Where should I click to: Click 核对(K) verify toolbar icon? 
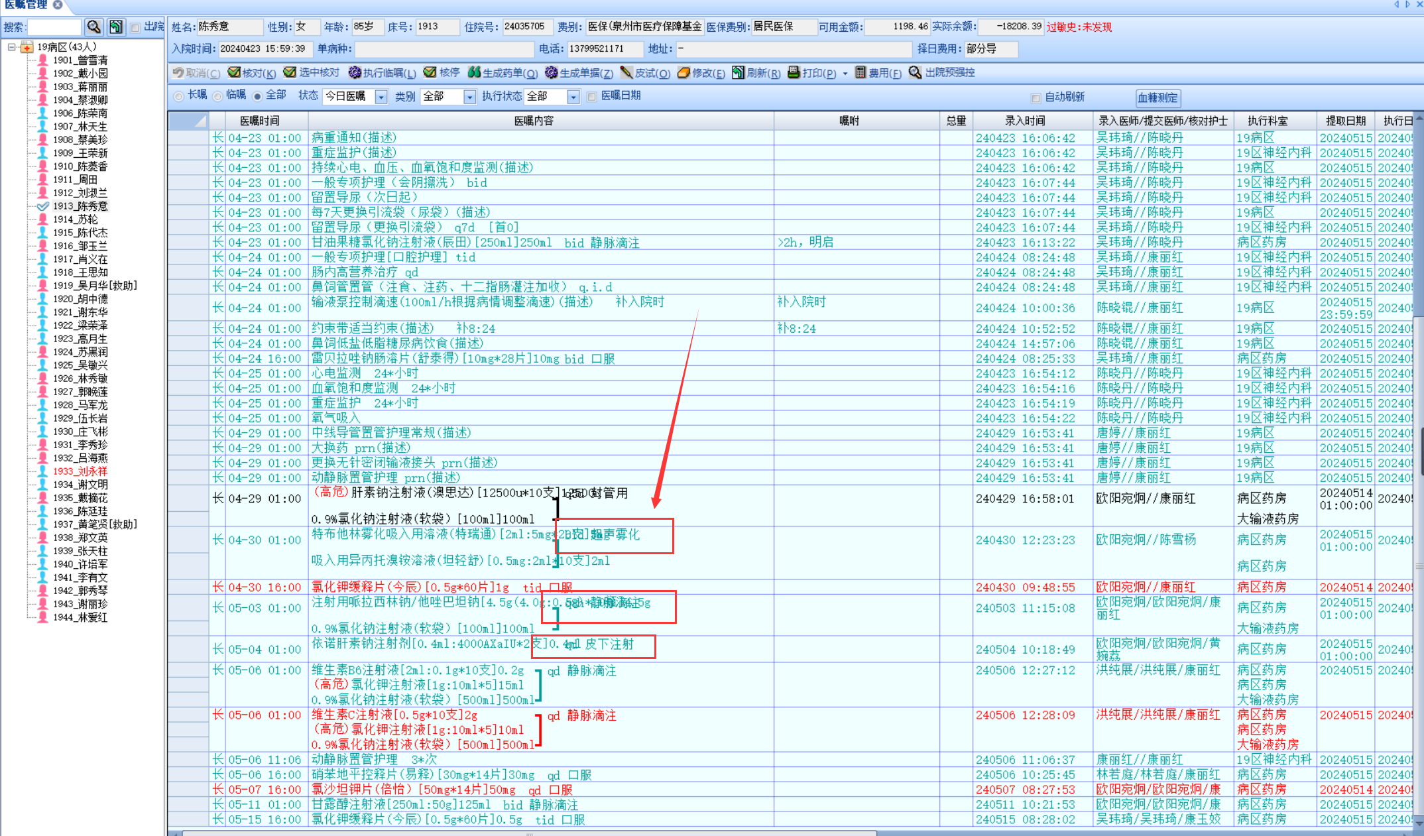click(x=234, y=72)
